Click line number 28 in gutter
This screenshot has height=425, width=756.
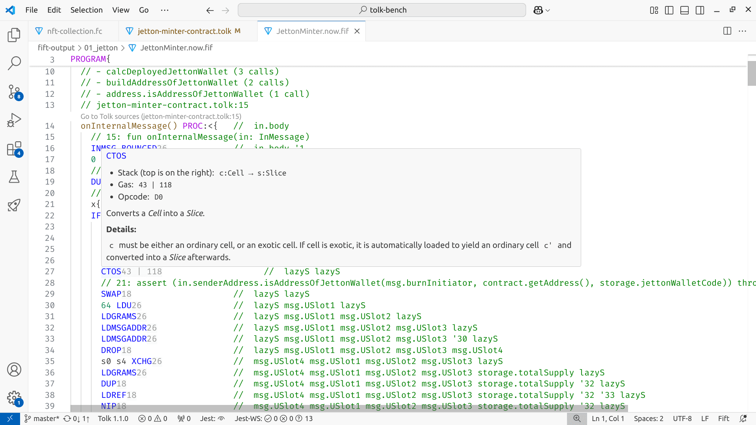(50, 283)
